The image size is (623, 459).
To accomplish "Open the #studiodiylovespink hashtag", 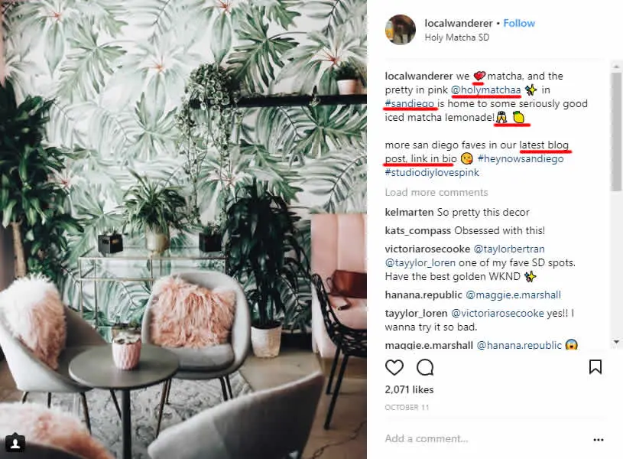I will click(432, 173).
